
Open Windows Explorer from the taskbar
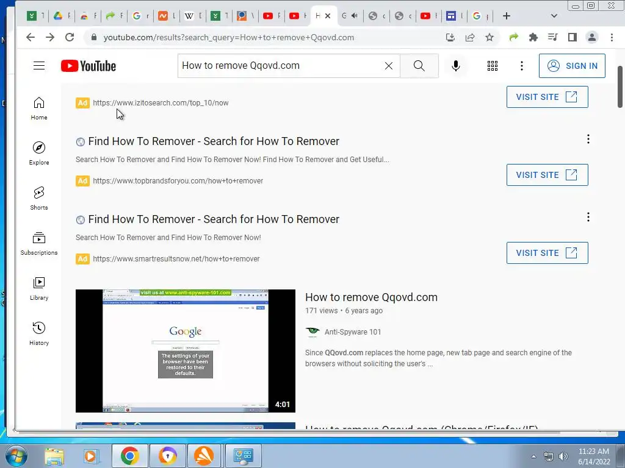click(x=54, y=456)
